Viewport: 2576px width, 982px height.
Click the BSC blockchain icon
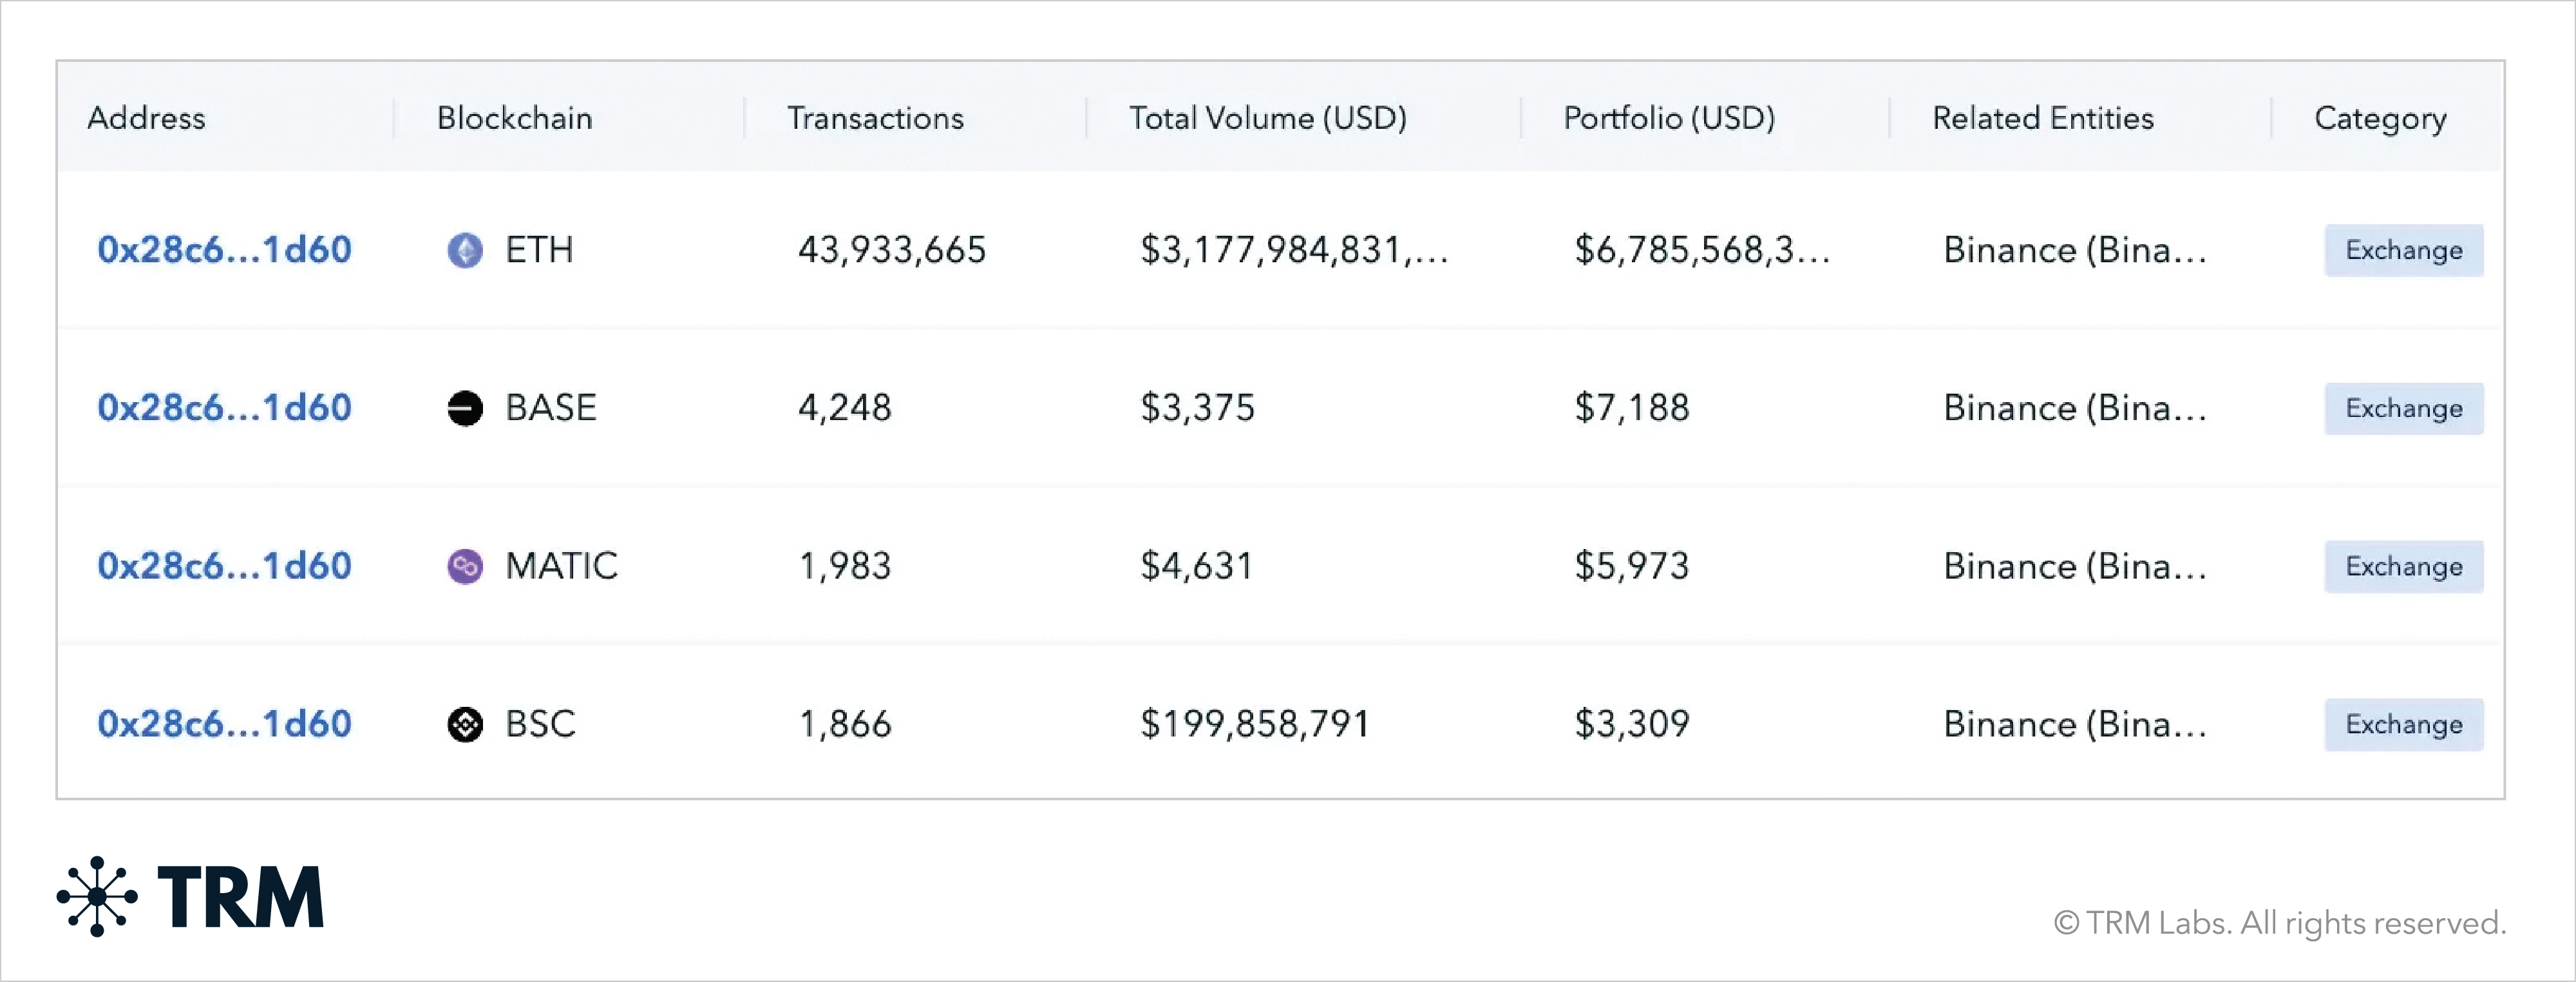click(x=465, y=724)
